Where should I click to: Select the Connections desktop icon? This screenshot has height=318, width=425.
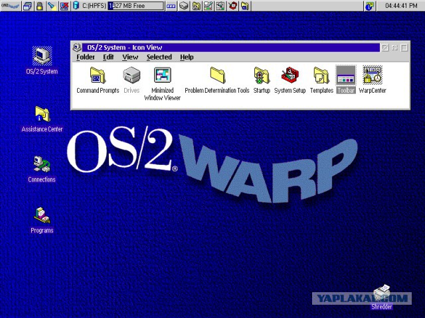(42, 170)
